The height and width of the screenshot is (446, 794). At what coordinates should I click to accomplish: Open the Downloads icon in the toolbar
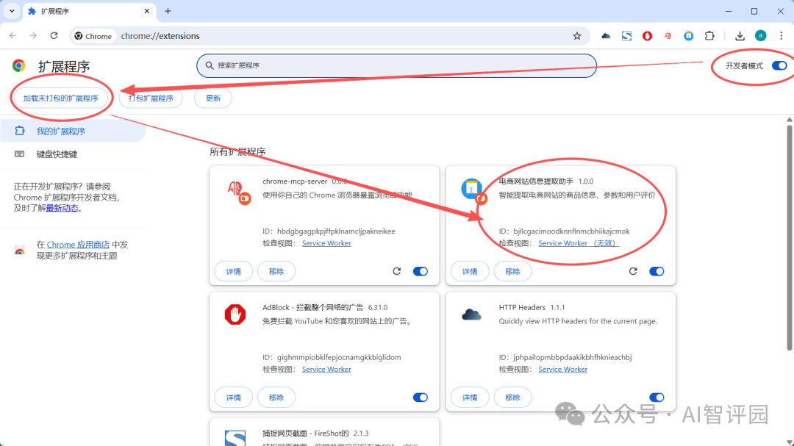(x=738, y=35)
